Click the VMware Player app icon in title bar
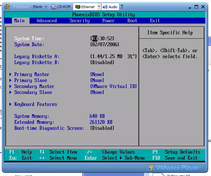This screenshot has height=176, width=211. pos(7,7)
